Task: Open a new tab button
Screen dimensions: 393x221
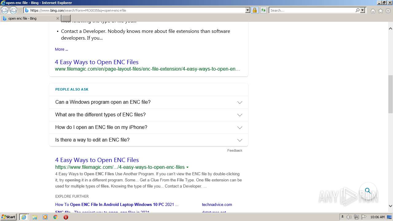Action: 66,18
